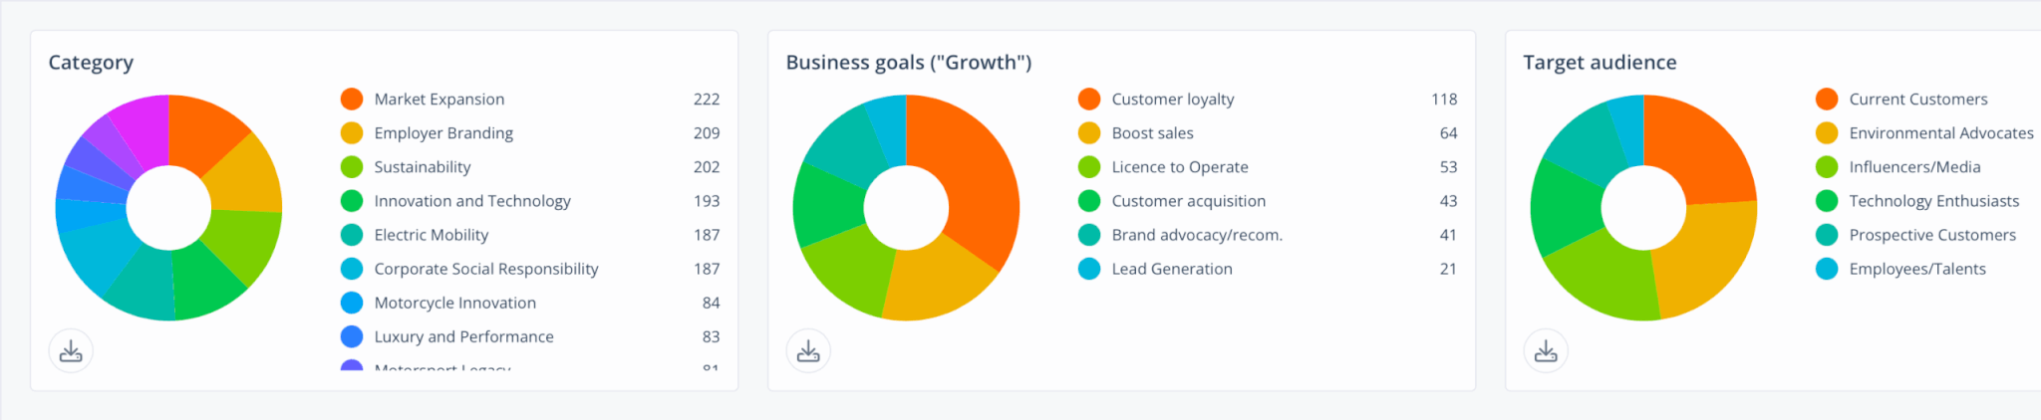Download the Target audience chart
Screen dimensions: 2041x420
pyautogui.click(x=1546, y=351)
